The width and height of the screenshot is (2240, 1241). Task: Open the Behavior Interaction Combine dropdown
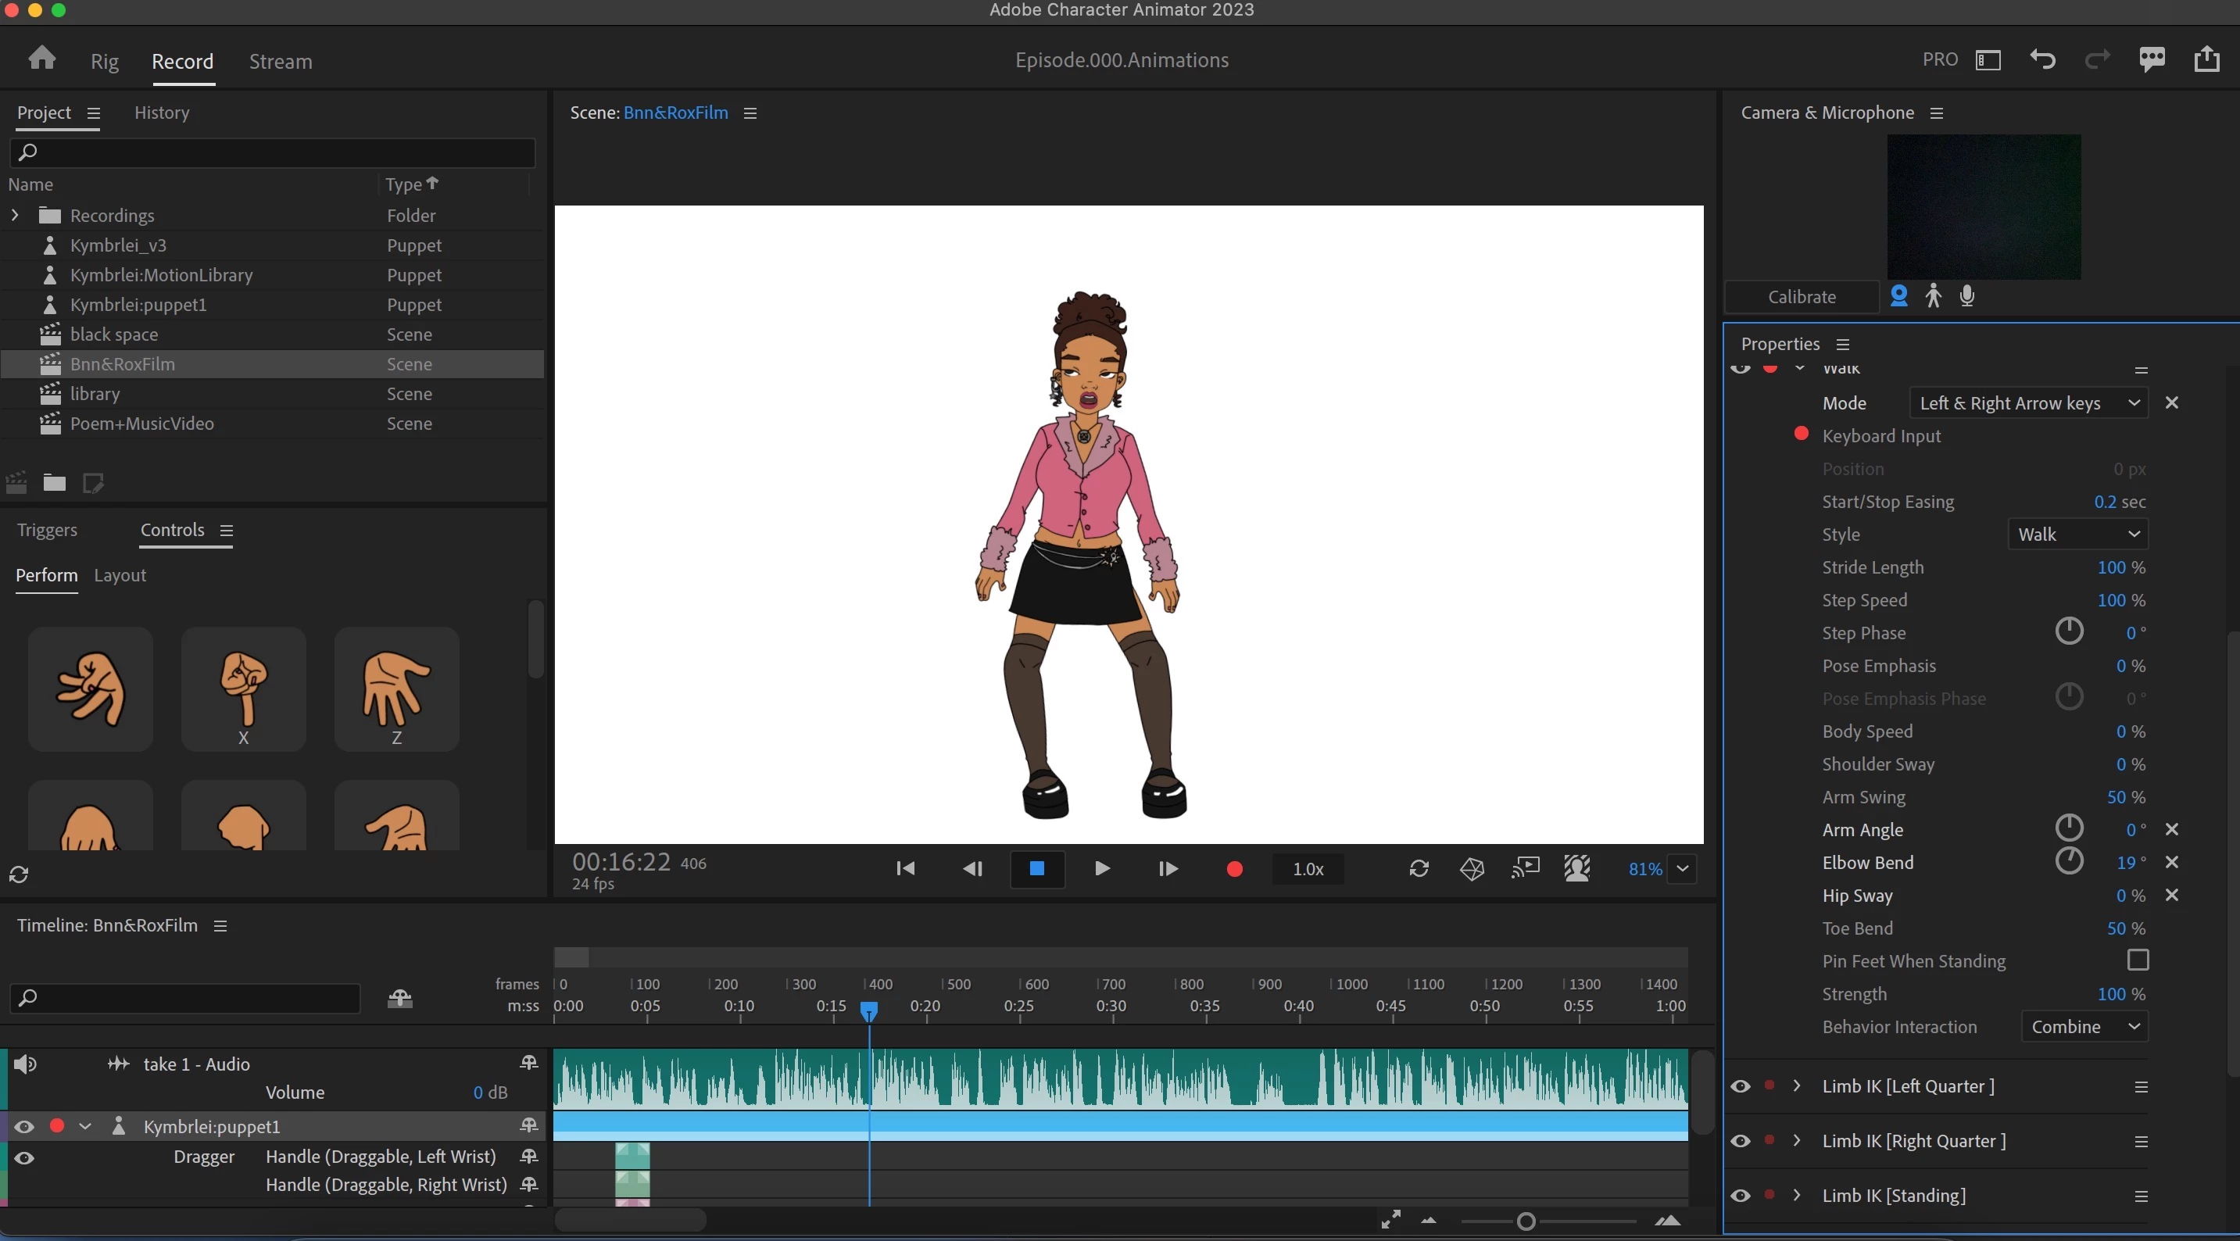pyautogui.click(x=2084, y=1026)
